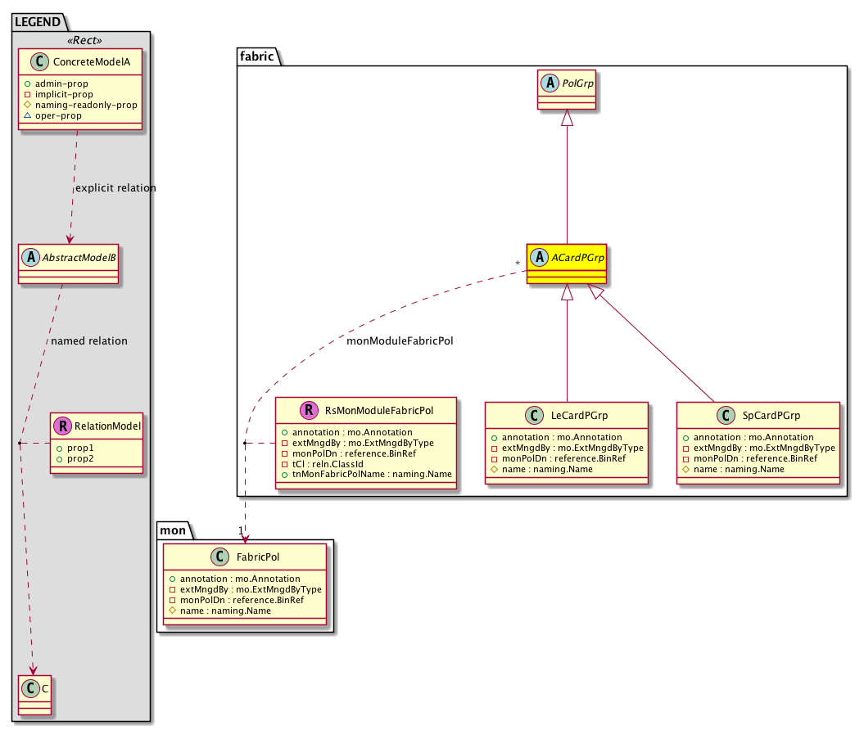Viewport: 864px width, 730px height.
Task: Select the mon package tab
Action: pos(174,530)
